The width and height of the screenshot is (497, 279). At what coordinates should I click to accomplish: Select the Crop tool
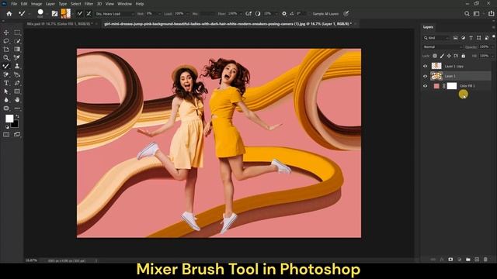point(6,50)
